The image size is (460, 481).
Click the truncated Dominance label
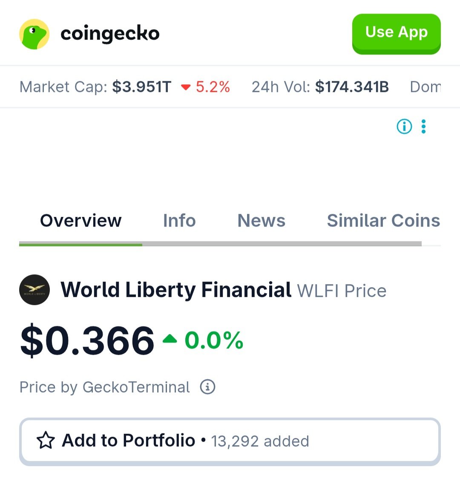tap(425, 87)
